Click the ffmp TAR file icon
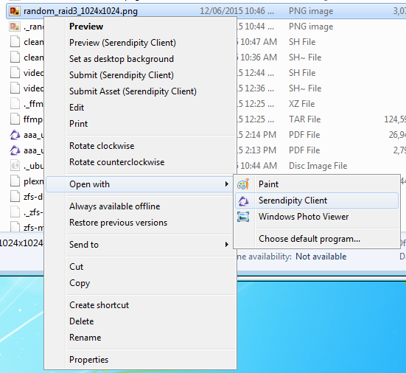Screen dimensions: 406x373 [x=15, y=119]
